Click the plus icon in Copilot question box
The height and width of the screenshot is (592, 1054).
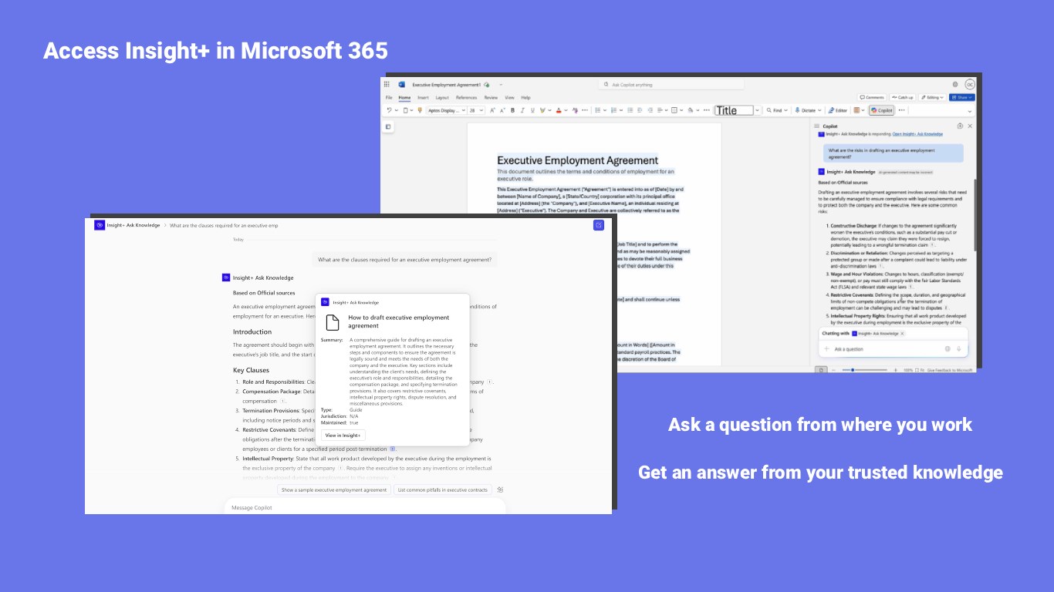point(826,349)
